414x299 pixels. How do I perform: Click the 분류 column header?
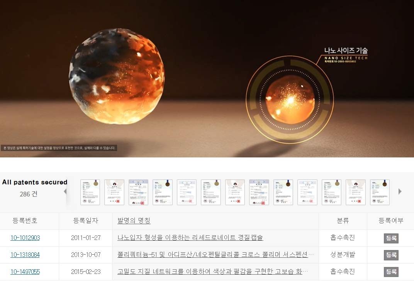343,220
